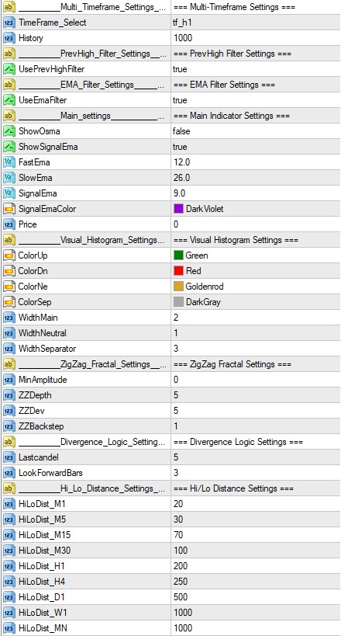Click the boolean icon beside UsePrevHighFilter
The height and width of the screenshot is (636, 341).
click(9, 69)
